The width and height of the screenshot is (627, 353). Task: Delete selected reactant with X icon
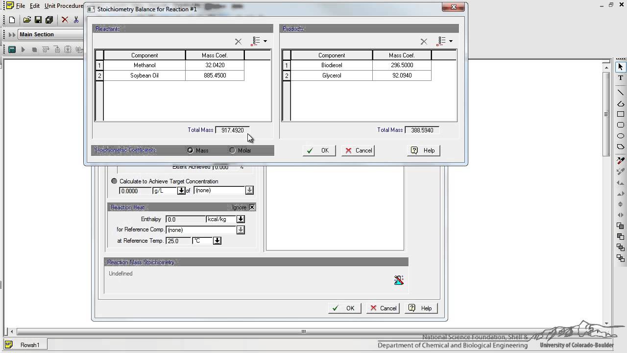pyautogui.click(x=238, y=42)
